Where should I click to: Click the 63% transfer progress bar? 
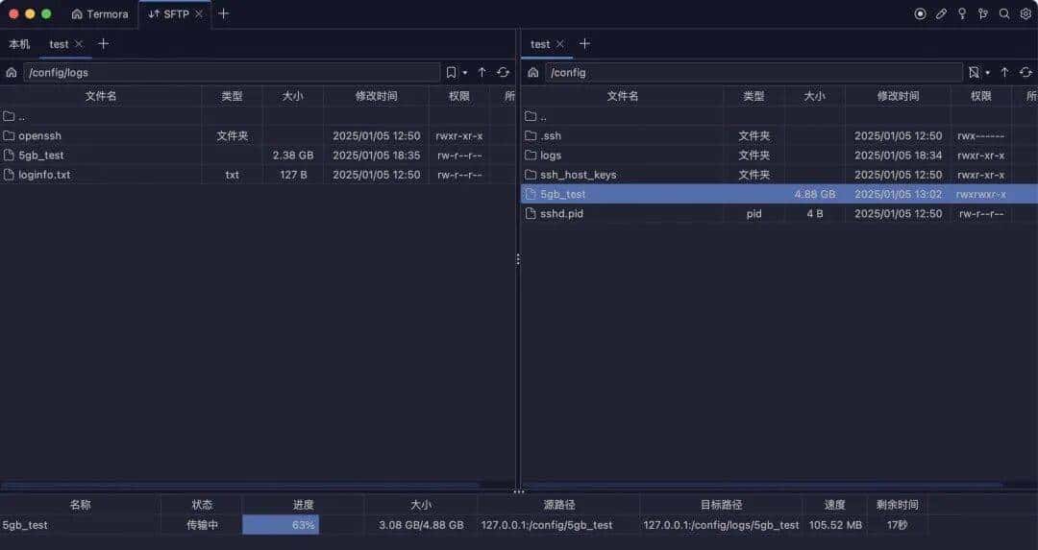tap(303, 525)
